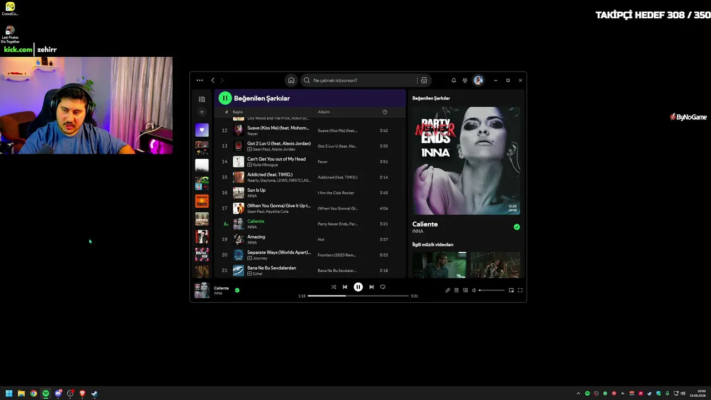Open the CrowdCo... desktop shortcut

point(10,9)
